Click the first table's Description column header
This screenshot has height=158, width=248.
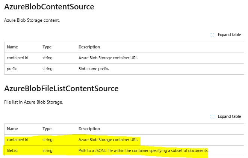pyautogui.click(x=89, y=47)
